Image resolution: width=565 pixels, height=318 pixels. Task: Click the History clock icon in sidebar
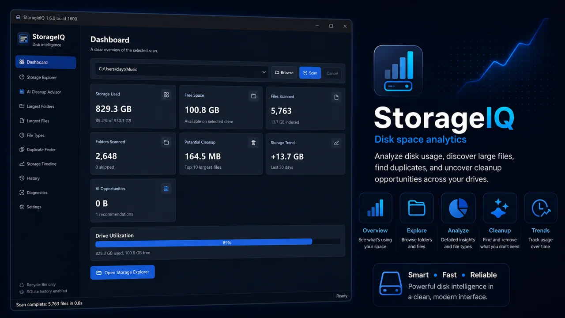[22, 178]
